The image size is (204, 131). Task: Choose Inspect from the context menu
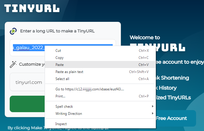click(100, 124)
